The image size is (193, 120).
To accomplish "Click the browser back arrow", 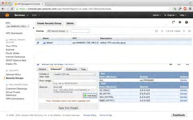I will point(3,9).
